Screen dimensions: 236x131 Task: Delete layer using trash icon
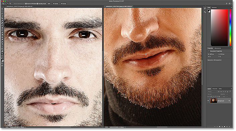coord(229,127)
